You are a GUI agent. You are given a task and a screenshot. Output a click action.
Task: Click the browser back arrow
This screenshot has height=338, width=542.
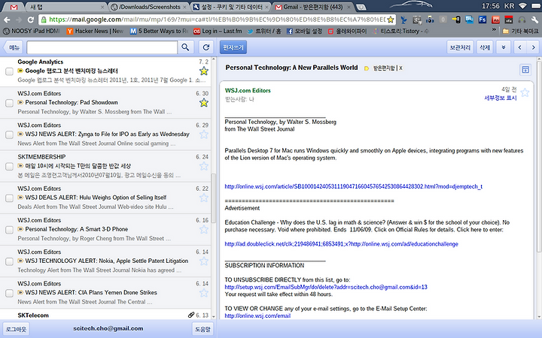click(7, 20)
